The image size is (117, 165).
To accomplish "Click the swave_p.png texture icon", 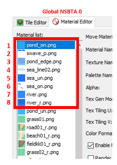I will click(21, 53).
